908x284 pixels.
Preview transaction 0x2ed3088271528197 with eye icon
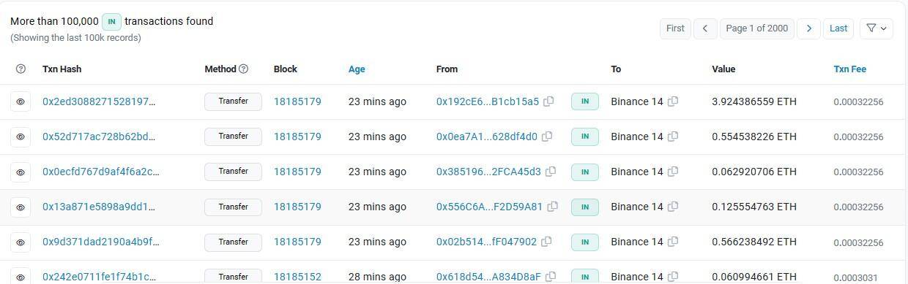click(x=21, y=101)
